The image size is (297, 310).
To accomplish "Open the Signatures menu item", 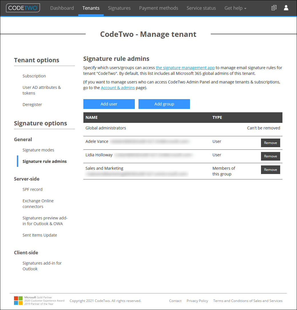I will pos(119,8).
